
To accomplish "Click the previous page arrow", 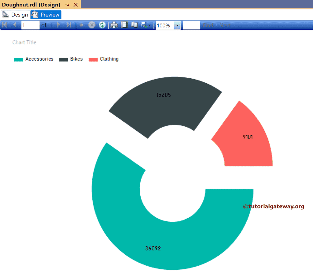I will point(15,25).
